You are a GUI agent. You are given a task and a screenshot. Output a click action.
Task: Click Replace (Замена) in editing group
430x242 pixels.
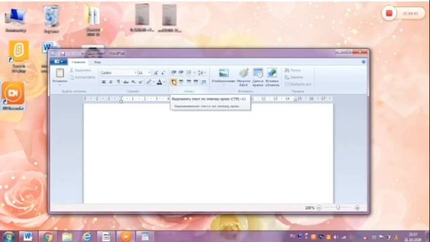click(x=294, y=77)
